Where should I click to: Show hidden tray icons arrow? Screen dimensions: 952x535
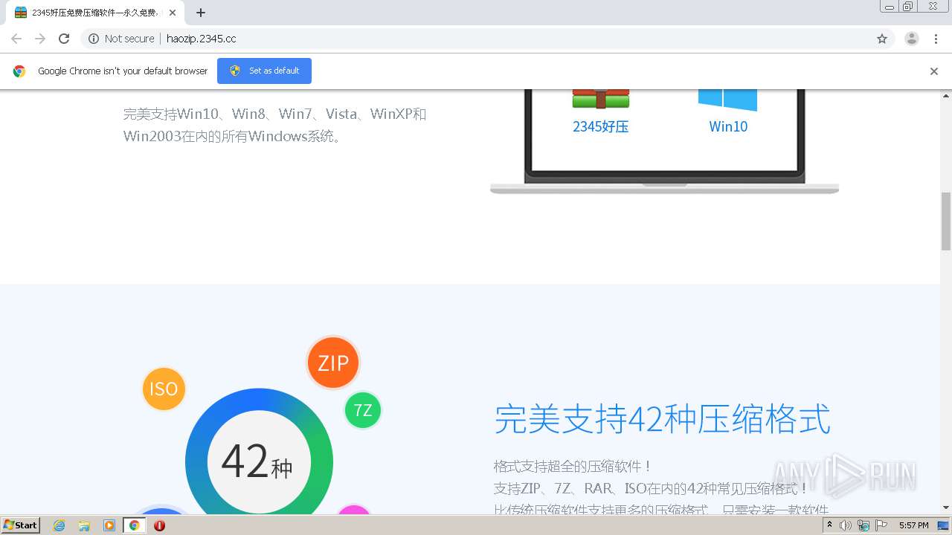[830, 525]
